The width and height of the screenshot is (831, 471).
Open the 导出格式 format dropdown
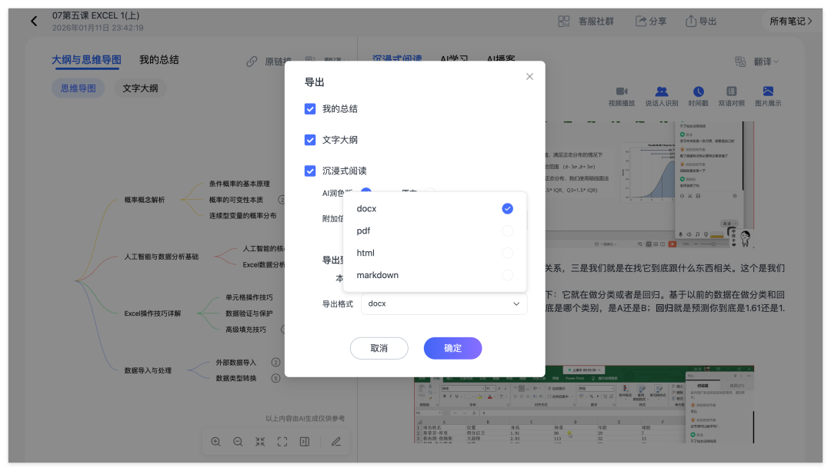tap(444, 303)
